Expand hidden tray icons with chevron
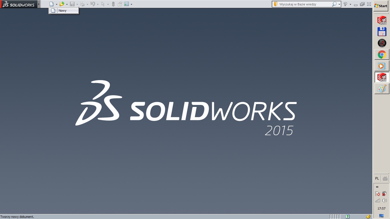 [377, 187]
